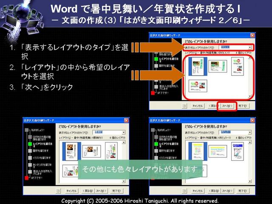Click red 終了です! step in top-right wizard

pyautogui.click(x=160, y=93)
